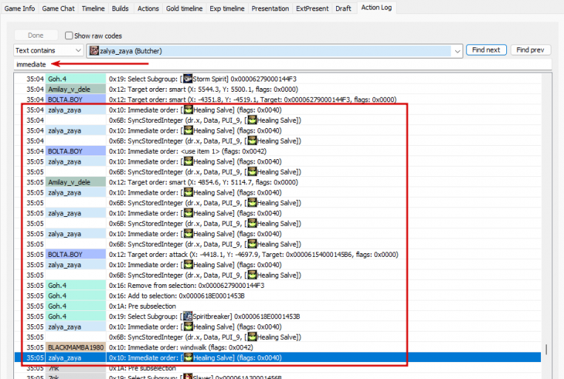Select the Action Log tab
This screenshot has height=379, width=564.
376,7
